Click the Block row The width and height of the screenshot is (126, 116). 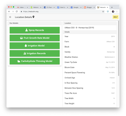pyautogui.click(x=89, y=47)
